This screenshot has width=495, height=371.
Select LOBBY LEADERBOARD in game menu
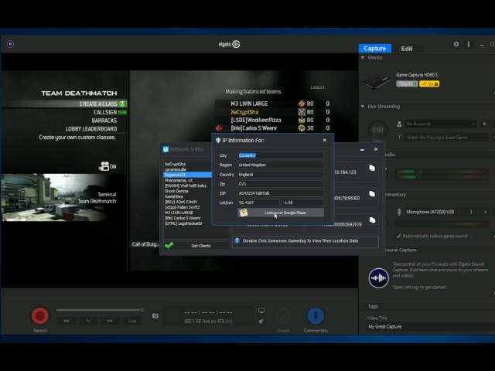91,129
